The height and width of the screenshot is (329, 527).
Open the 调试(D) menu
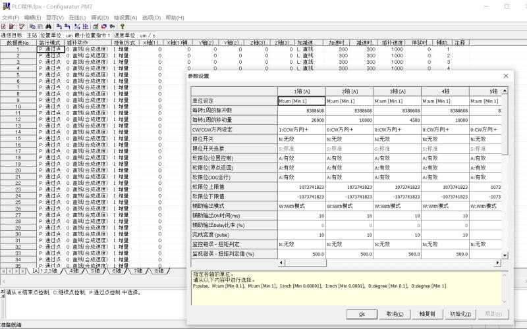click(x=100, y=18)
